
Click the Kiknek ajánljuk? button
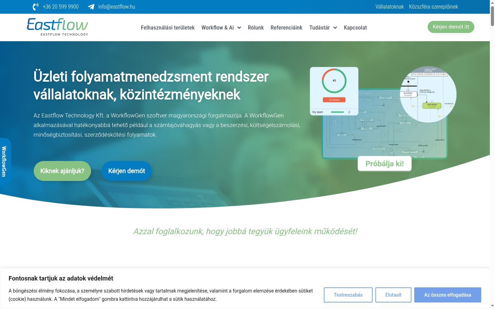click(x=62, y=171)
